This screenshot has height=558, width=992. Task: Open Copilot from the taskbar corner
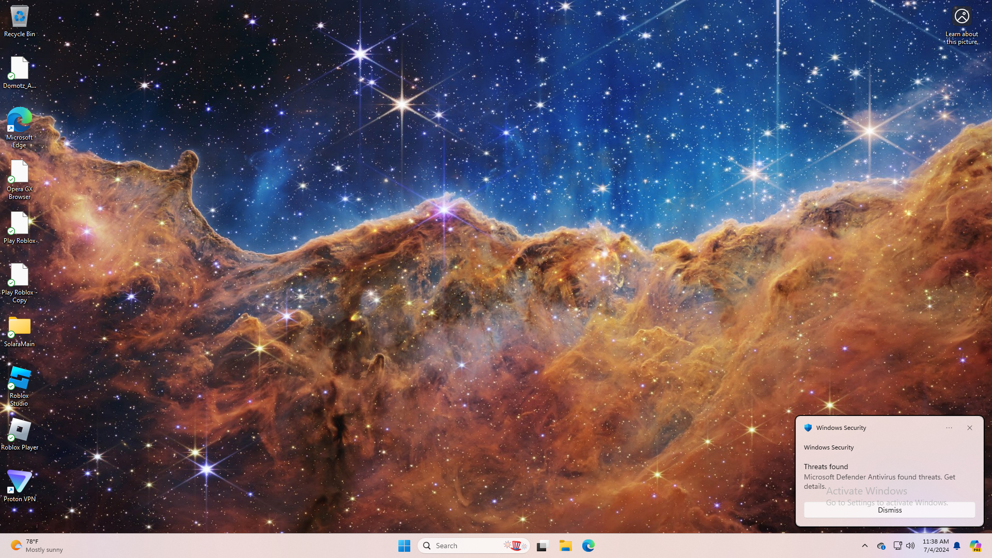click(x=975, y=546)
